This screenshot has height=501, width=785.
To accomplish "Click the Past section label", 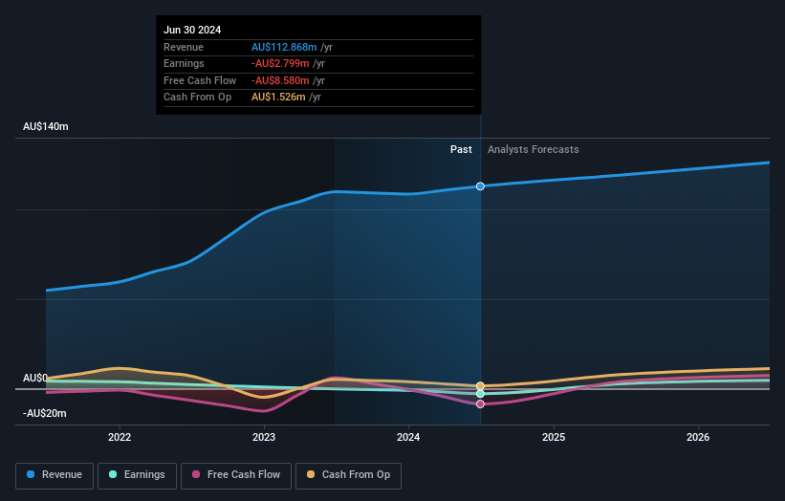I will (461, 149).
